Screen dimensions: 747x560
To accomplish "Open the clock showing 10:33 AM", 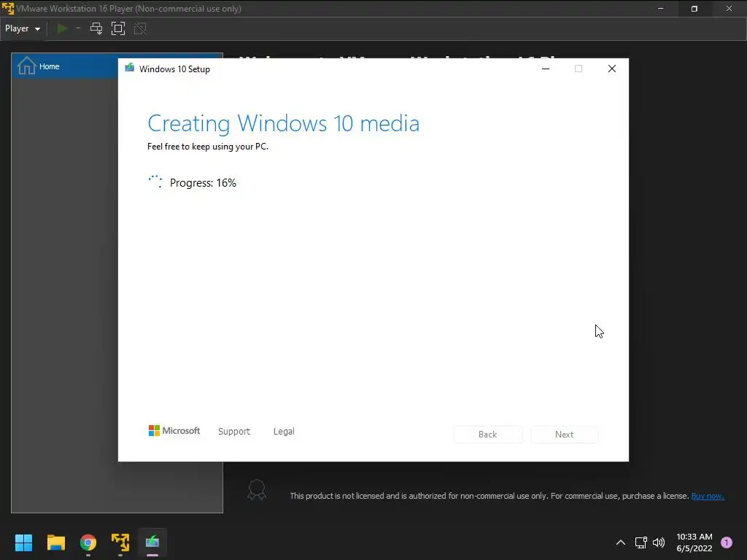I will point(694,542).
